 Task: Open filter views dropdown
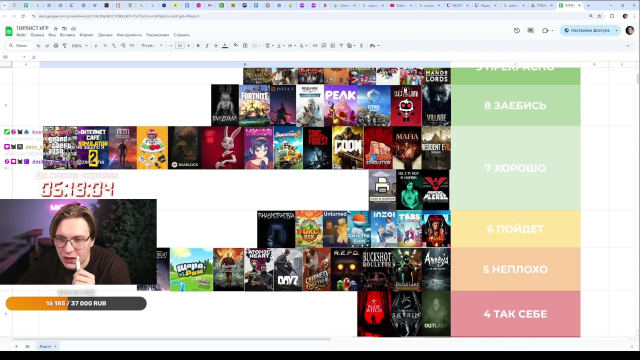[x=351, y=45]
